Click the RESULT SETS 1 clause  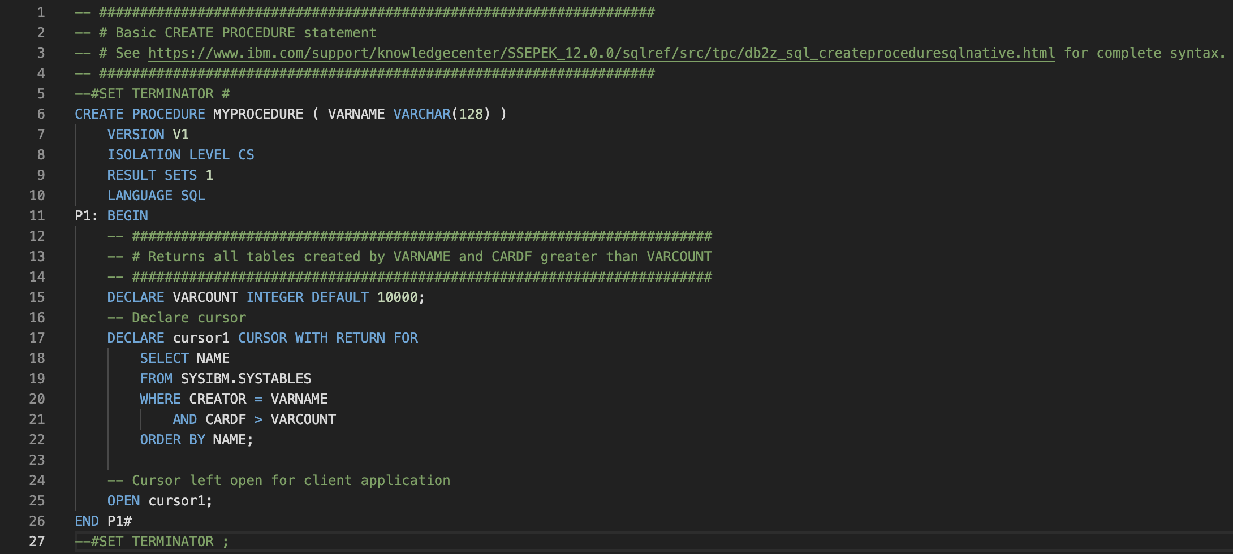click(159, 175)
